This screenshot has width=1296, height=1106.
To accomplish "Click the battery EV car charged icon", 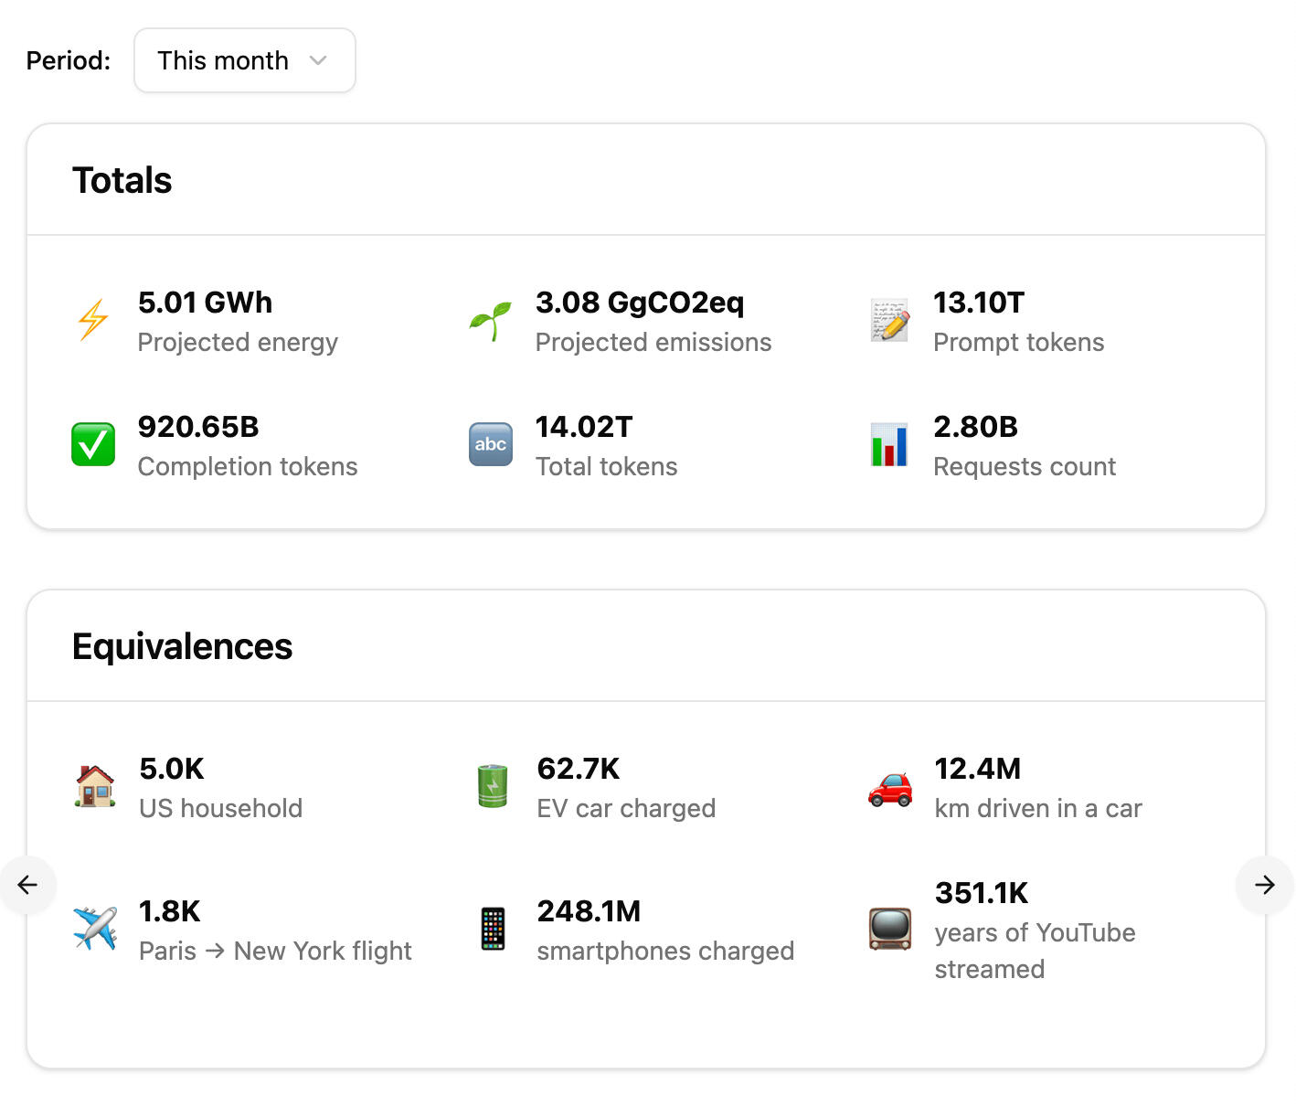I will click(x=493, y=786).
